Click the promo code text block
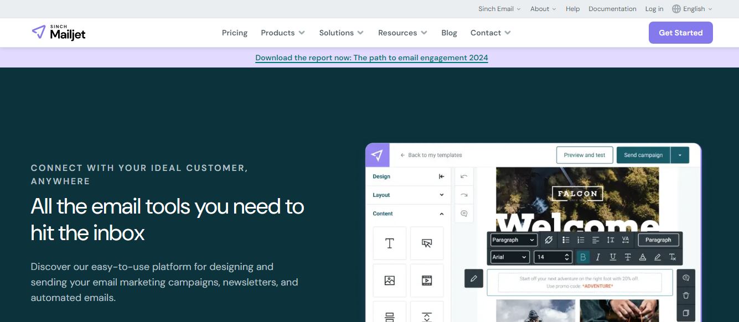The image size is (739, 322). [x=580, y=282]
